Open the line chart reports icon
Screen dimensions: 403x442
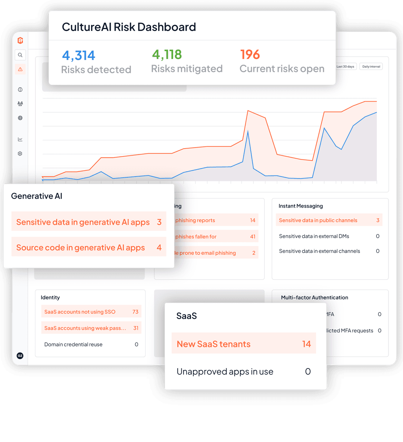[20, 139]
